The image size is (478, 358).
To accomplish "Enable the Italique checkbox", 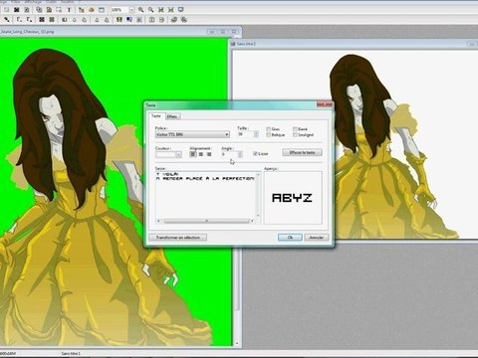I will pyautogui.click(x=268, y=135).
